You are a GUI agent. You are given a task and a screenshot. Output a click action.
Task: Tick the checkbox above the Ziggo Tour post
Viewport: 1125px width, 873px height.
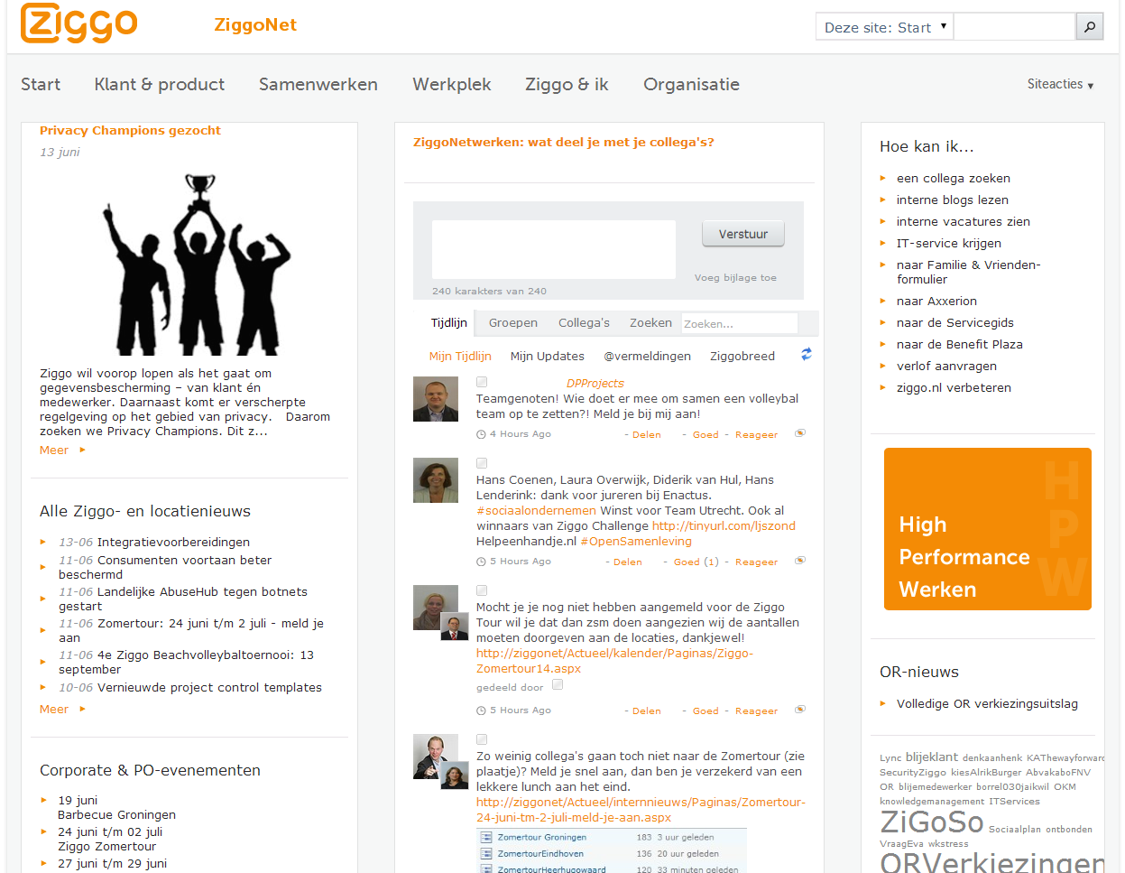click(x=482, y=590)
